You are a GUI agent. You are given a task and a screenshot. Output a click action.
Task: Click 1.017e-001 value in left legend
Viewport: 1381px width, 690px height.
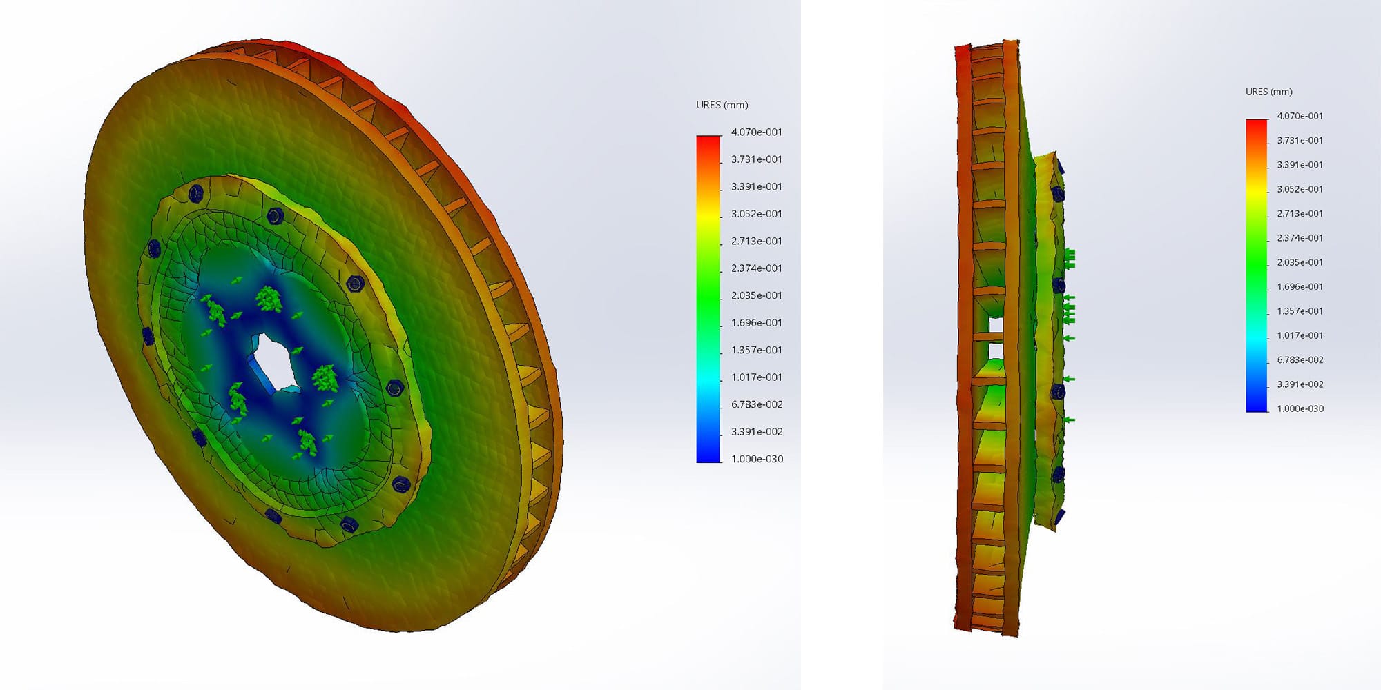pos(757,377)
